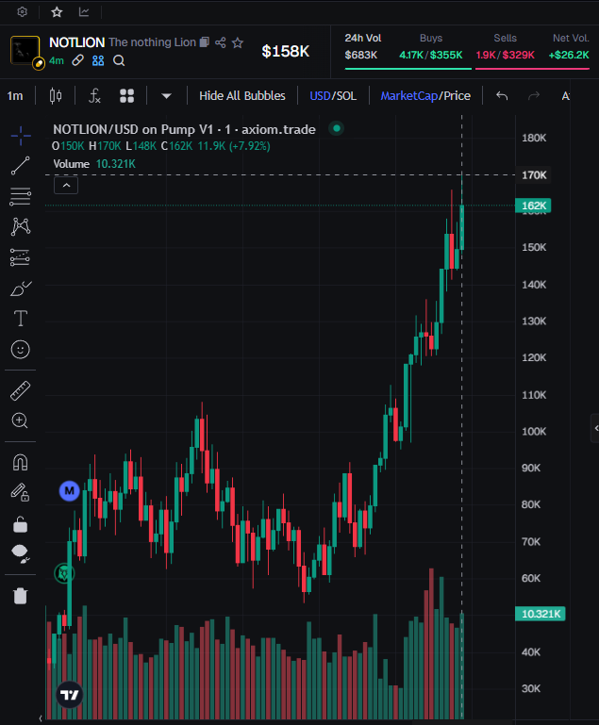
Task: Click the green circular marker below the M marker
Action: click(64, 573)
